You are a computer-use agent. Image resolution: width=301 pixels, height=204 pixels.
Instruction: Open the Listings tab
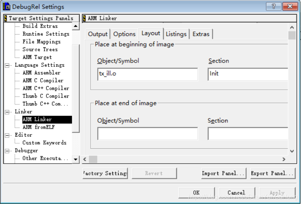(x=176, y=34)
